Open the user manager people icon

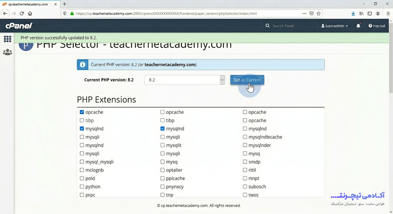[7, 52]
